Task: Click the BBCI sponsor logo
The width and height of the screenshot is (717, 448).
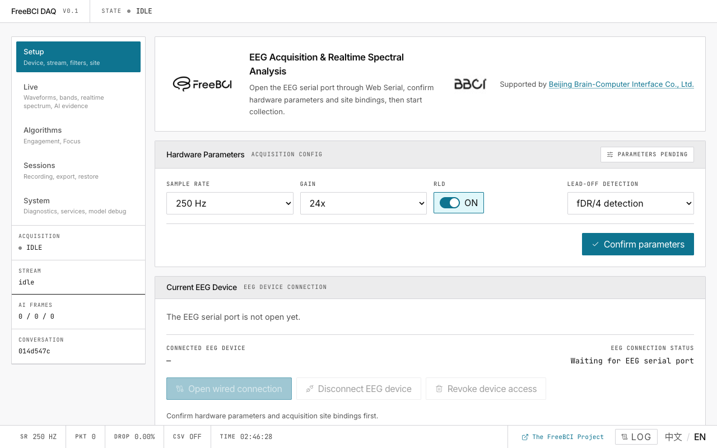Action: click(x=470, y=84)
